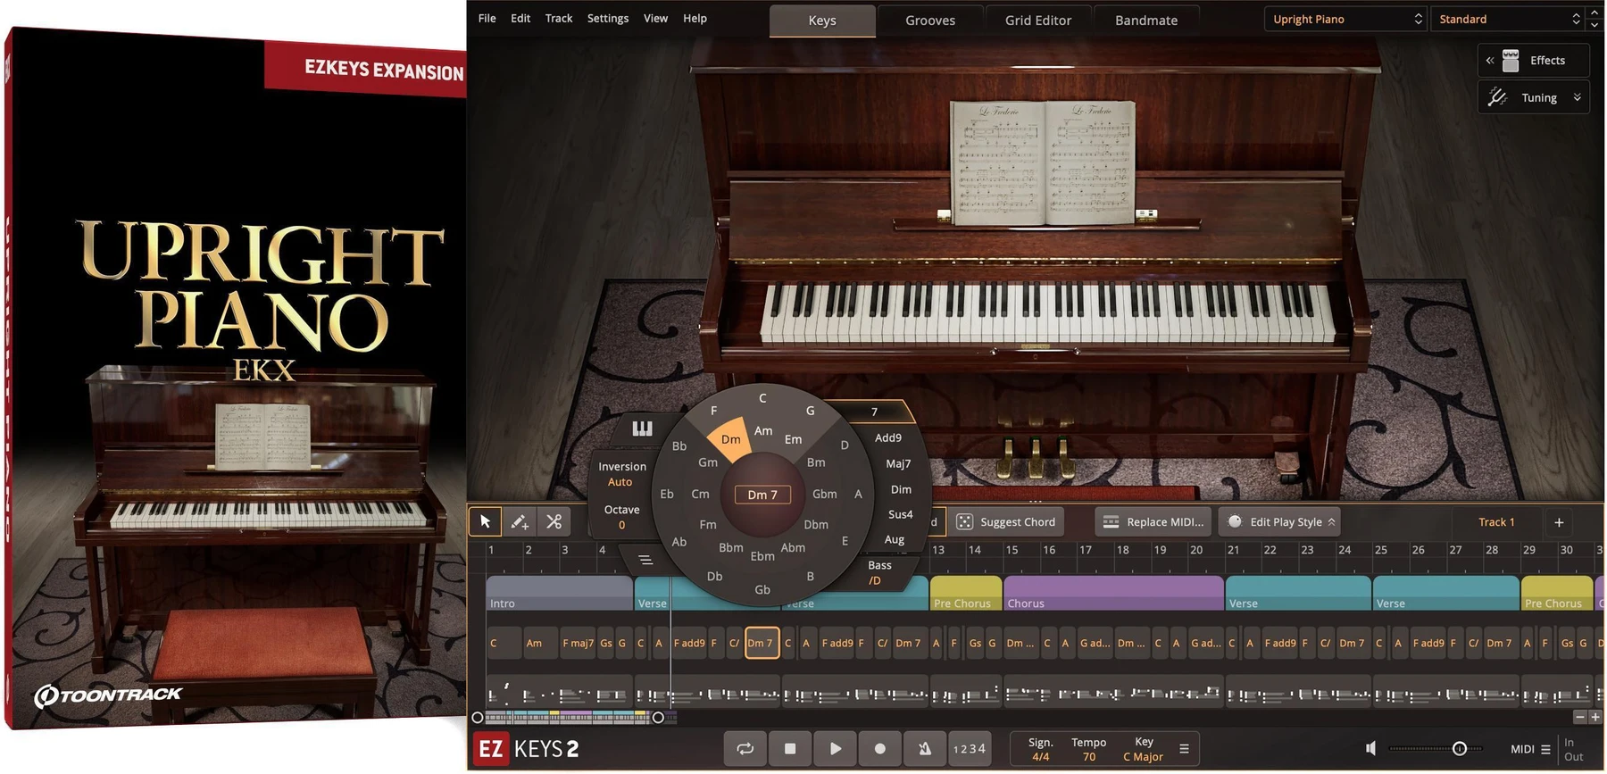Start recording with the record button
The image size is (1607, 774).
[880, 748]
